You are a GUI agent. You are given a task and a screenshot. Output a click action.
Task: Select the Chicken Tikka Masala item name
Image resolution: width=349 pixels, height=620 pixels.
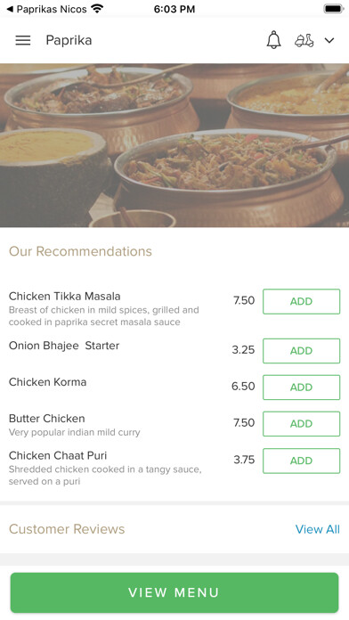coord(64,296)
